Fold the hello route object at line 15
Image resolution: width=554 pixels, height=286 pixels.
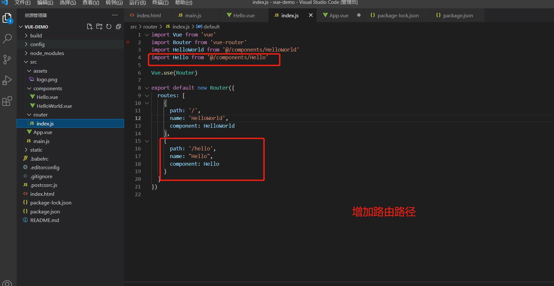click(x=147, y=141)
